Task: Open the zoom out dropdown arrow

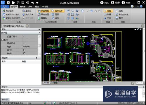Action: click(79, 15)
